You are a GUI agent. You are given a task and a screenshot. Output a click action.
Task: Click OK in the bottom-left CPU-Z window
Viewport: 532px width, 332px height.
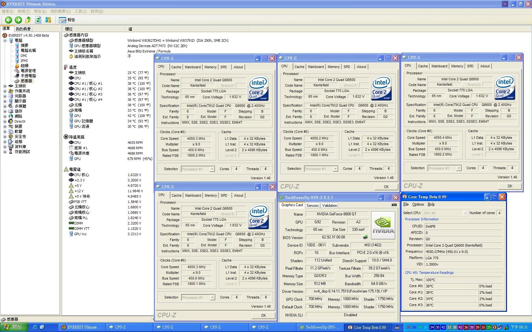pos(263,316)
